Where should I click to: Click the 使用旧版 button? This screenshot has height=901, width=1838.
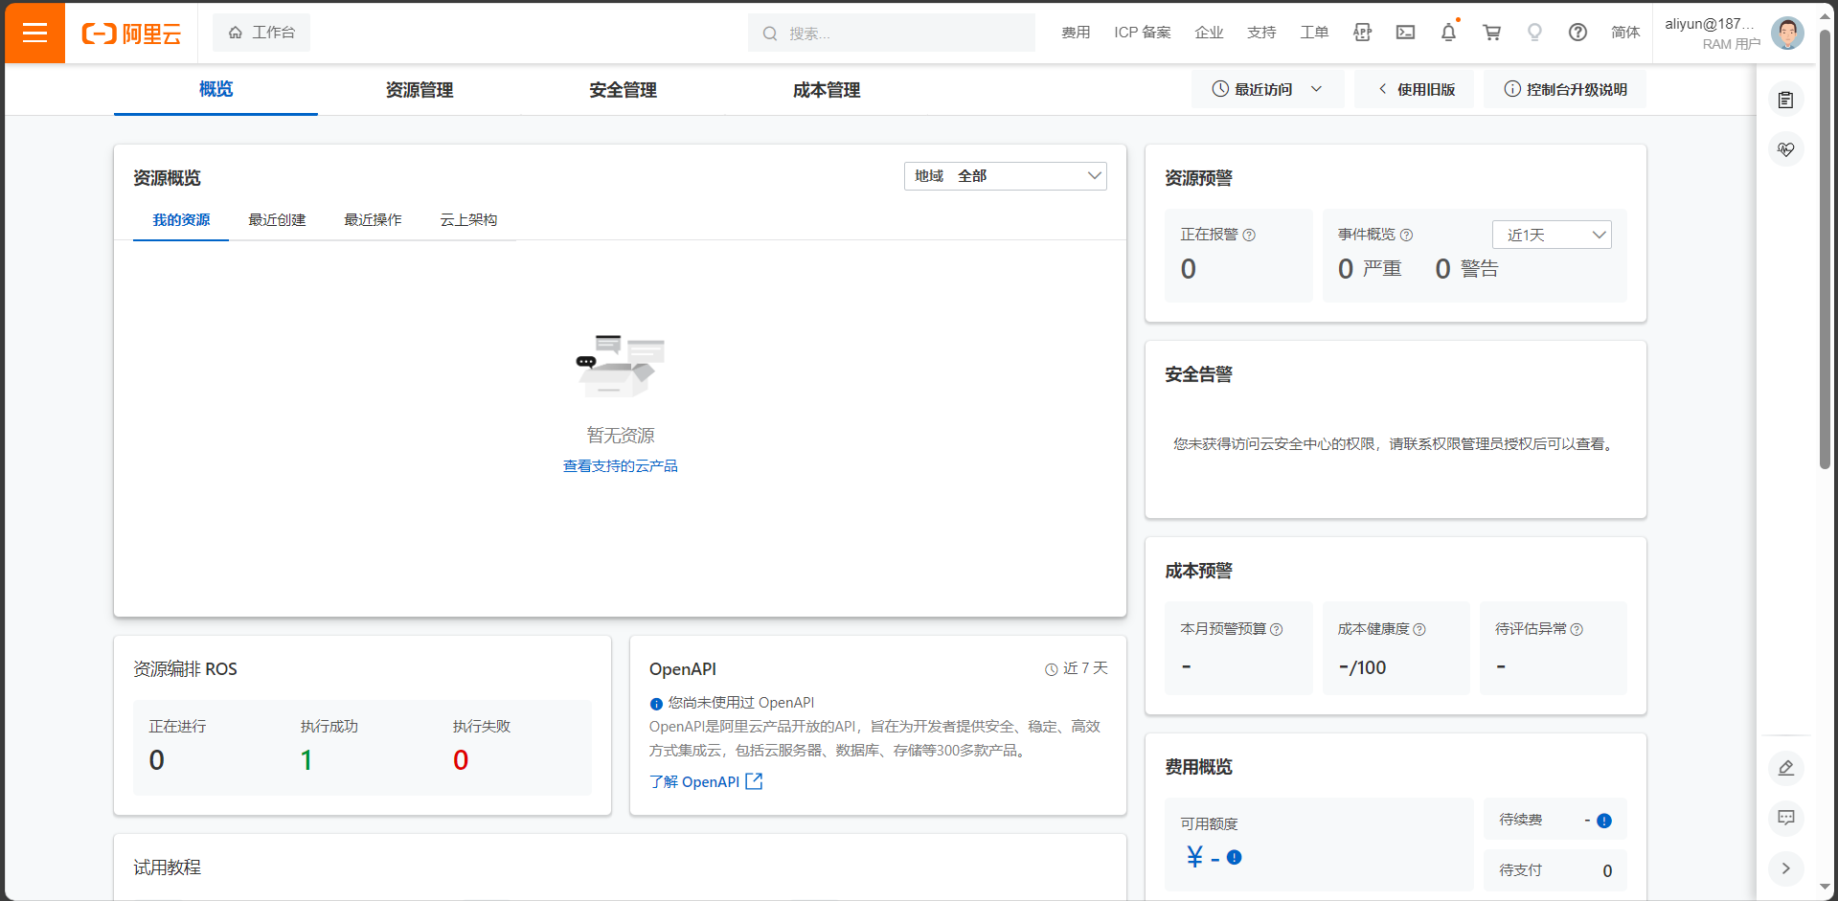click(1416, 89)
